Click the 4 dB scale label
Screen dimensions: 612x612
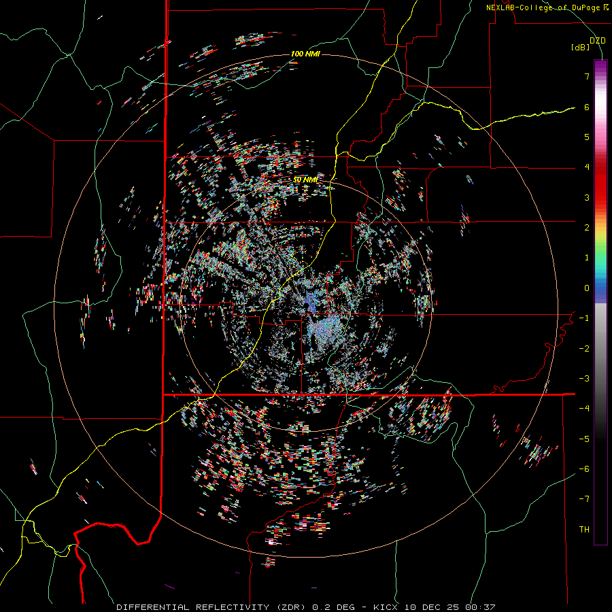(x=587, y=167)
